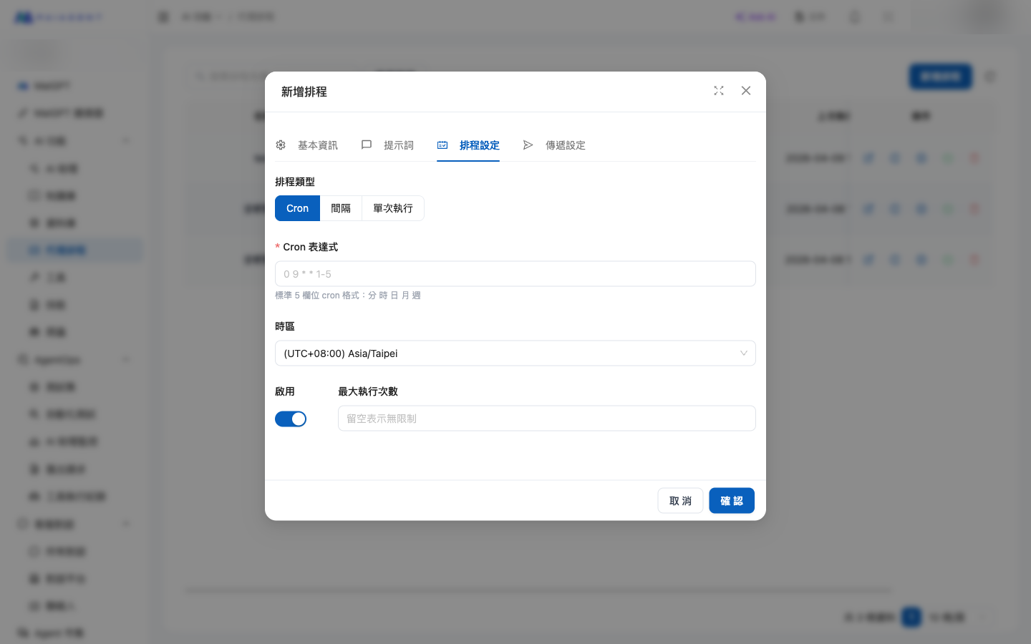The height and width of the screenshot is (644, 1031).
Task: Choose Cron as the schedule type
Action: (297, 208)
